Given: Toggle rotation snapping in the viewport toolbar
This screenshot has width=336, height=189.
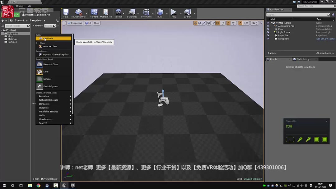Looking at the screenshot, I should (x=227, y=23).
